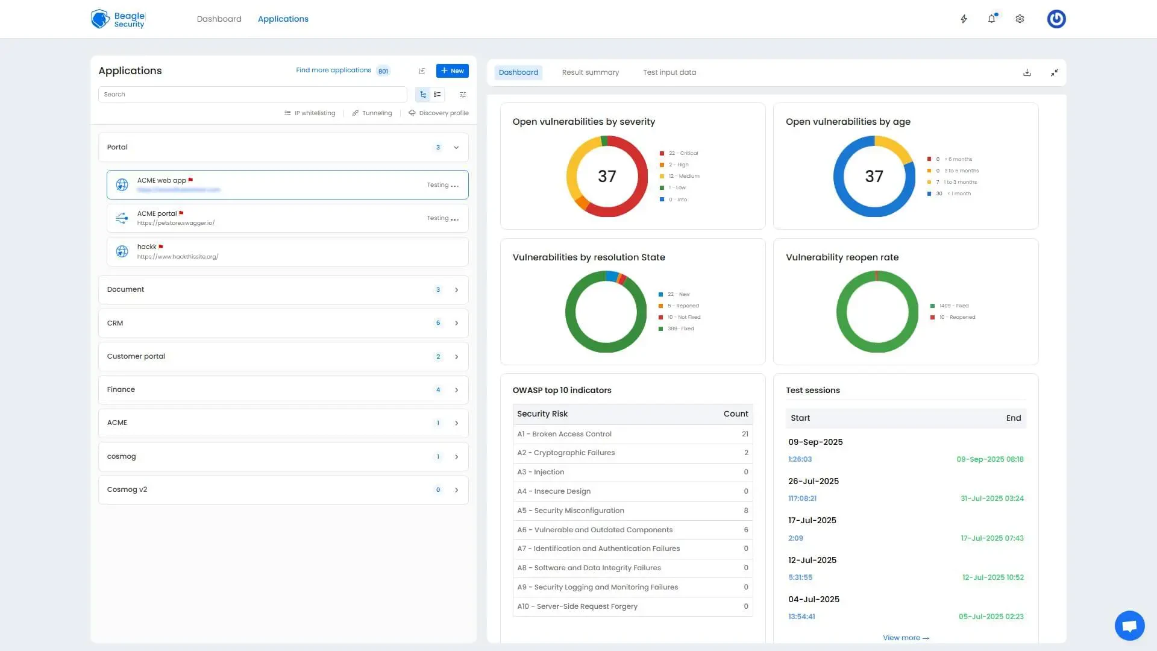Click the Discovery profile cloud icon
This screenshot has height=651, width=1157.
click(x=412, y=113)
